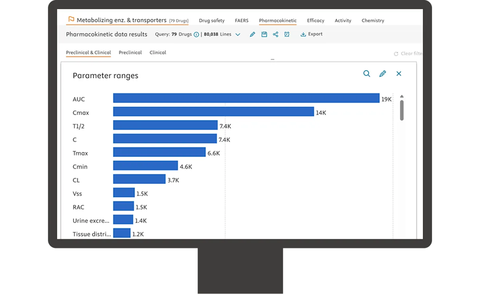This screenshot has width=480, height=294.
Task: Click the chart's vertical scrollbar thumb
Action: point(402,110)
